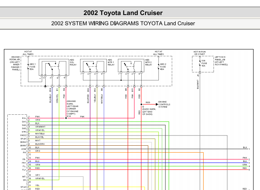Click the vertical "WHT/BLU" wire label
260x190 pixels.
coord(102,99)
